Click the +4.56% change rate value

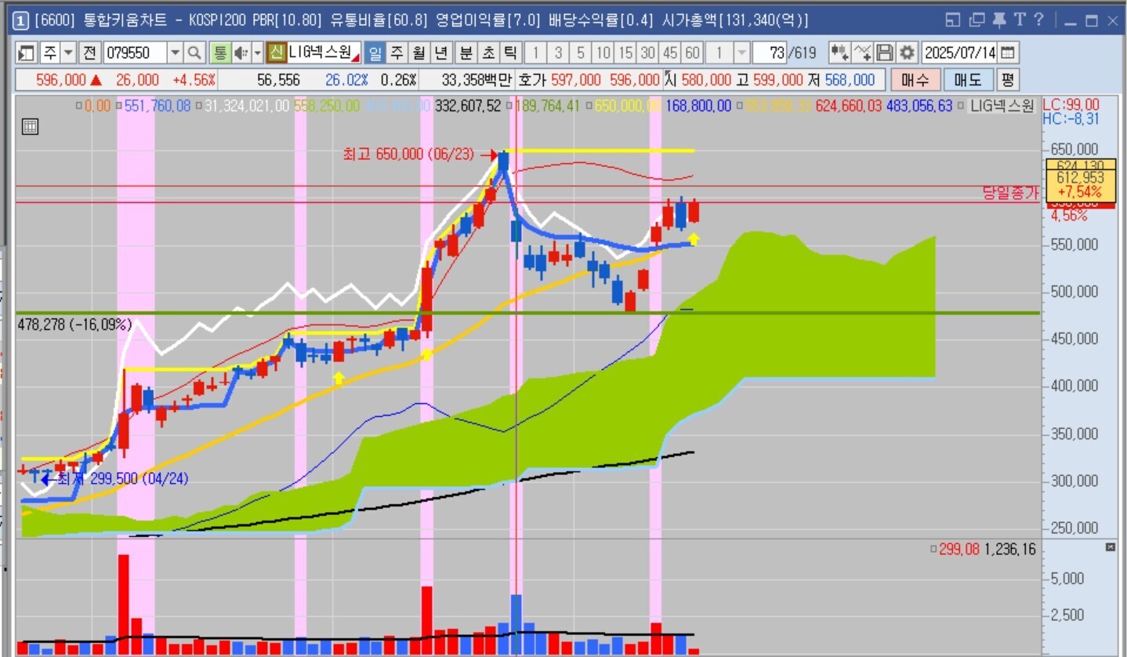click(194, 80)
